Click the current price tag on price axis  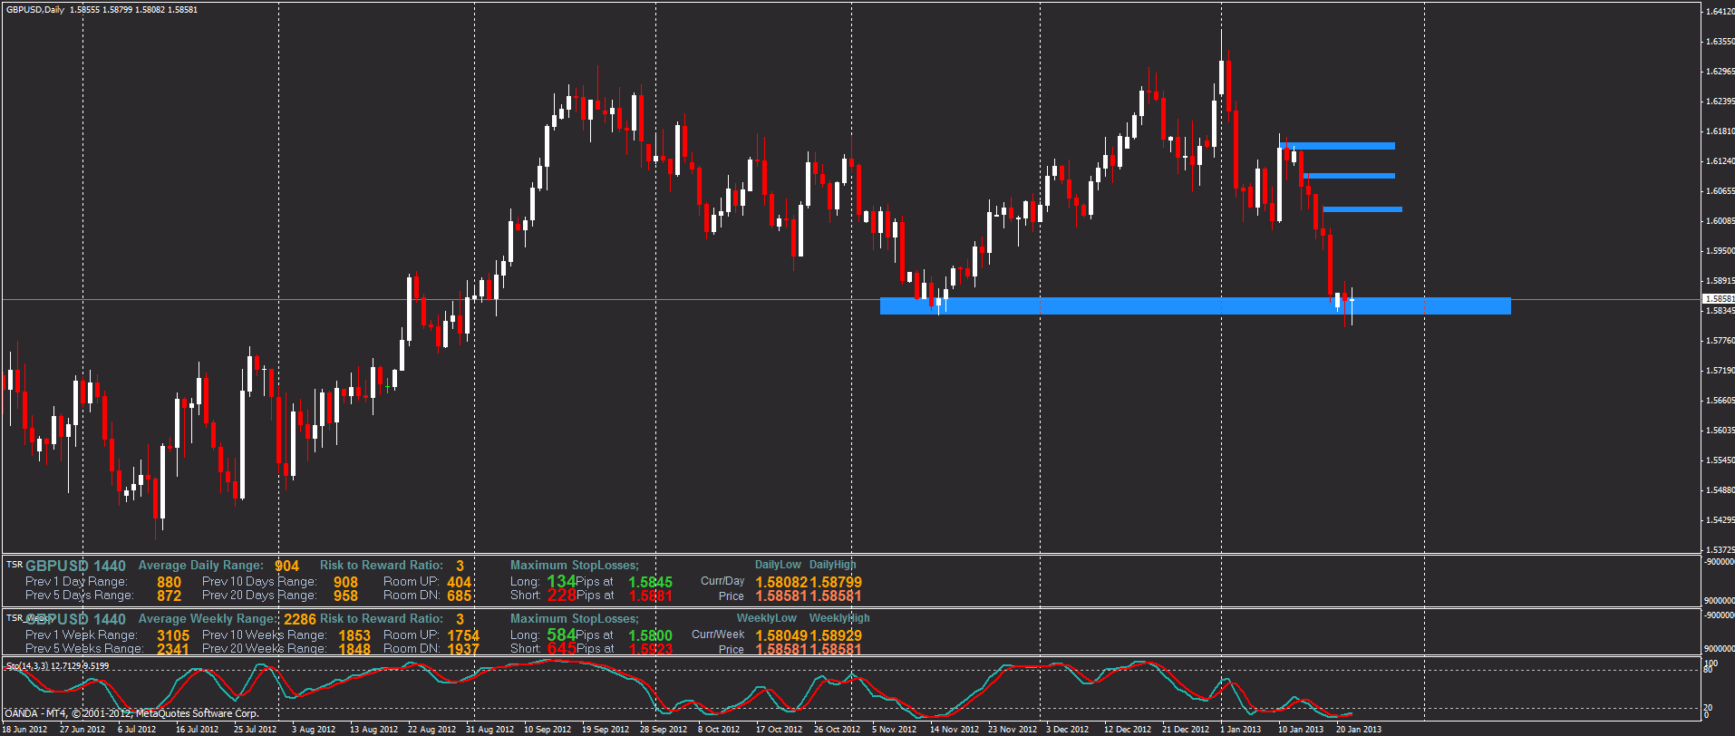click(1719, 298)
